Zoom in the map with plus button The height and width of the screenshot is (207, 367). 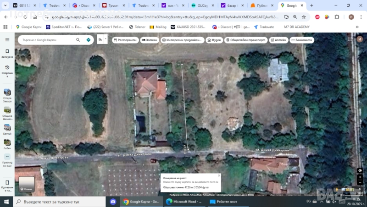coord(360,178)
